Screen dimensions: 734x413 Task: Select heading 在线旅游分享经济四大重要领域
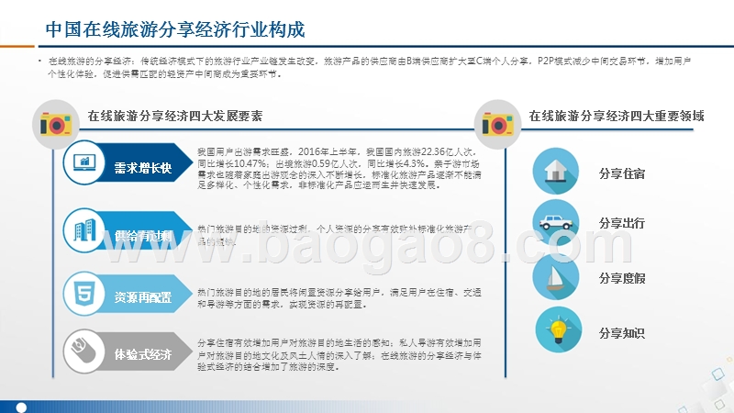pyautogui.click(x=617, y=117)
